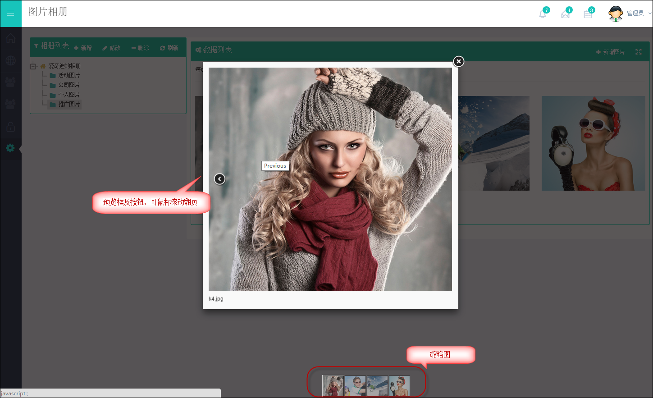Click the administrator avatar picture
Image resolution: width=653 pixels, height=398 pixels.
[x=616, y=14]
